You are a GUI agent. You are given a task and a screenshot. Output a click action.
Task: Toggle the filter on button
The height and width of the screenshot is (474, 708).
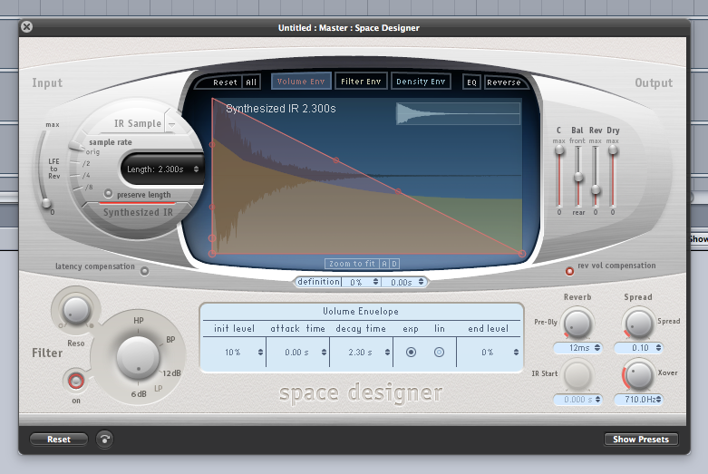(x=76, y=379)
